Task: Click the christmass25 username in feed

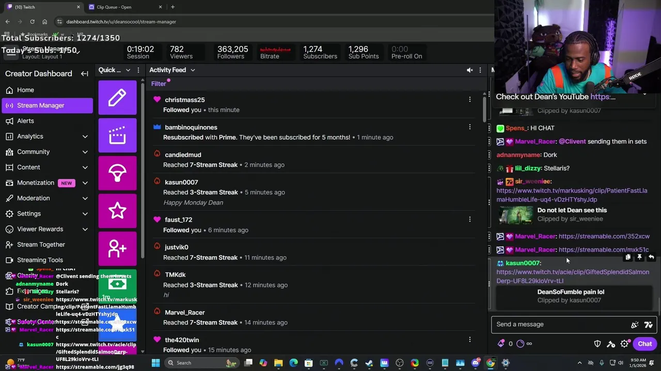Action: pos(185,99)
